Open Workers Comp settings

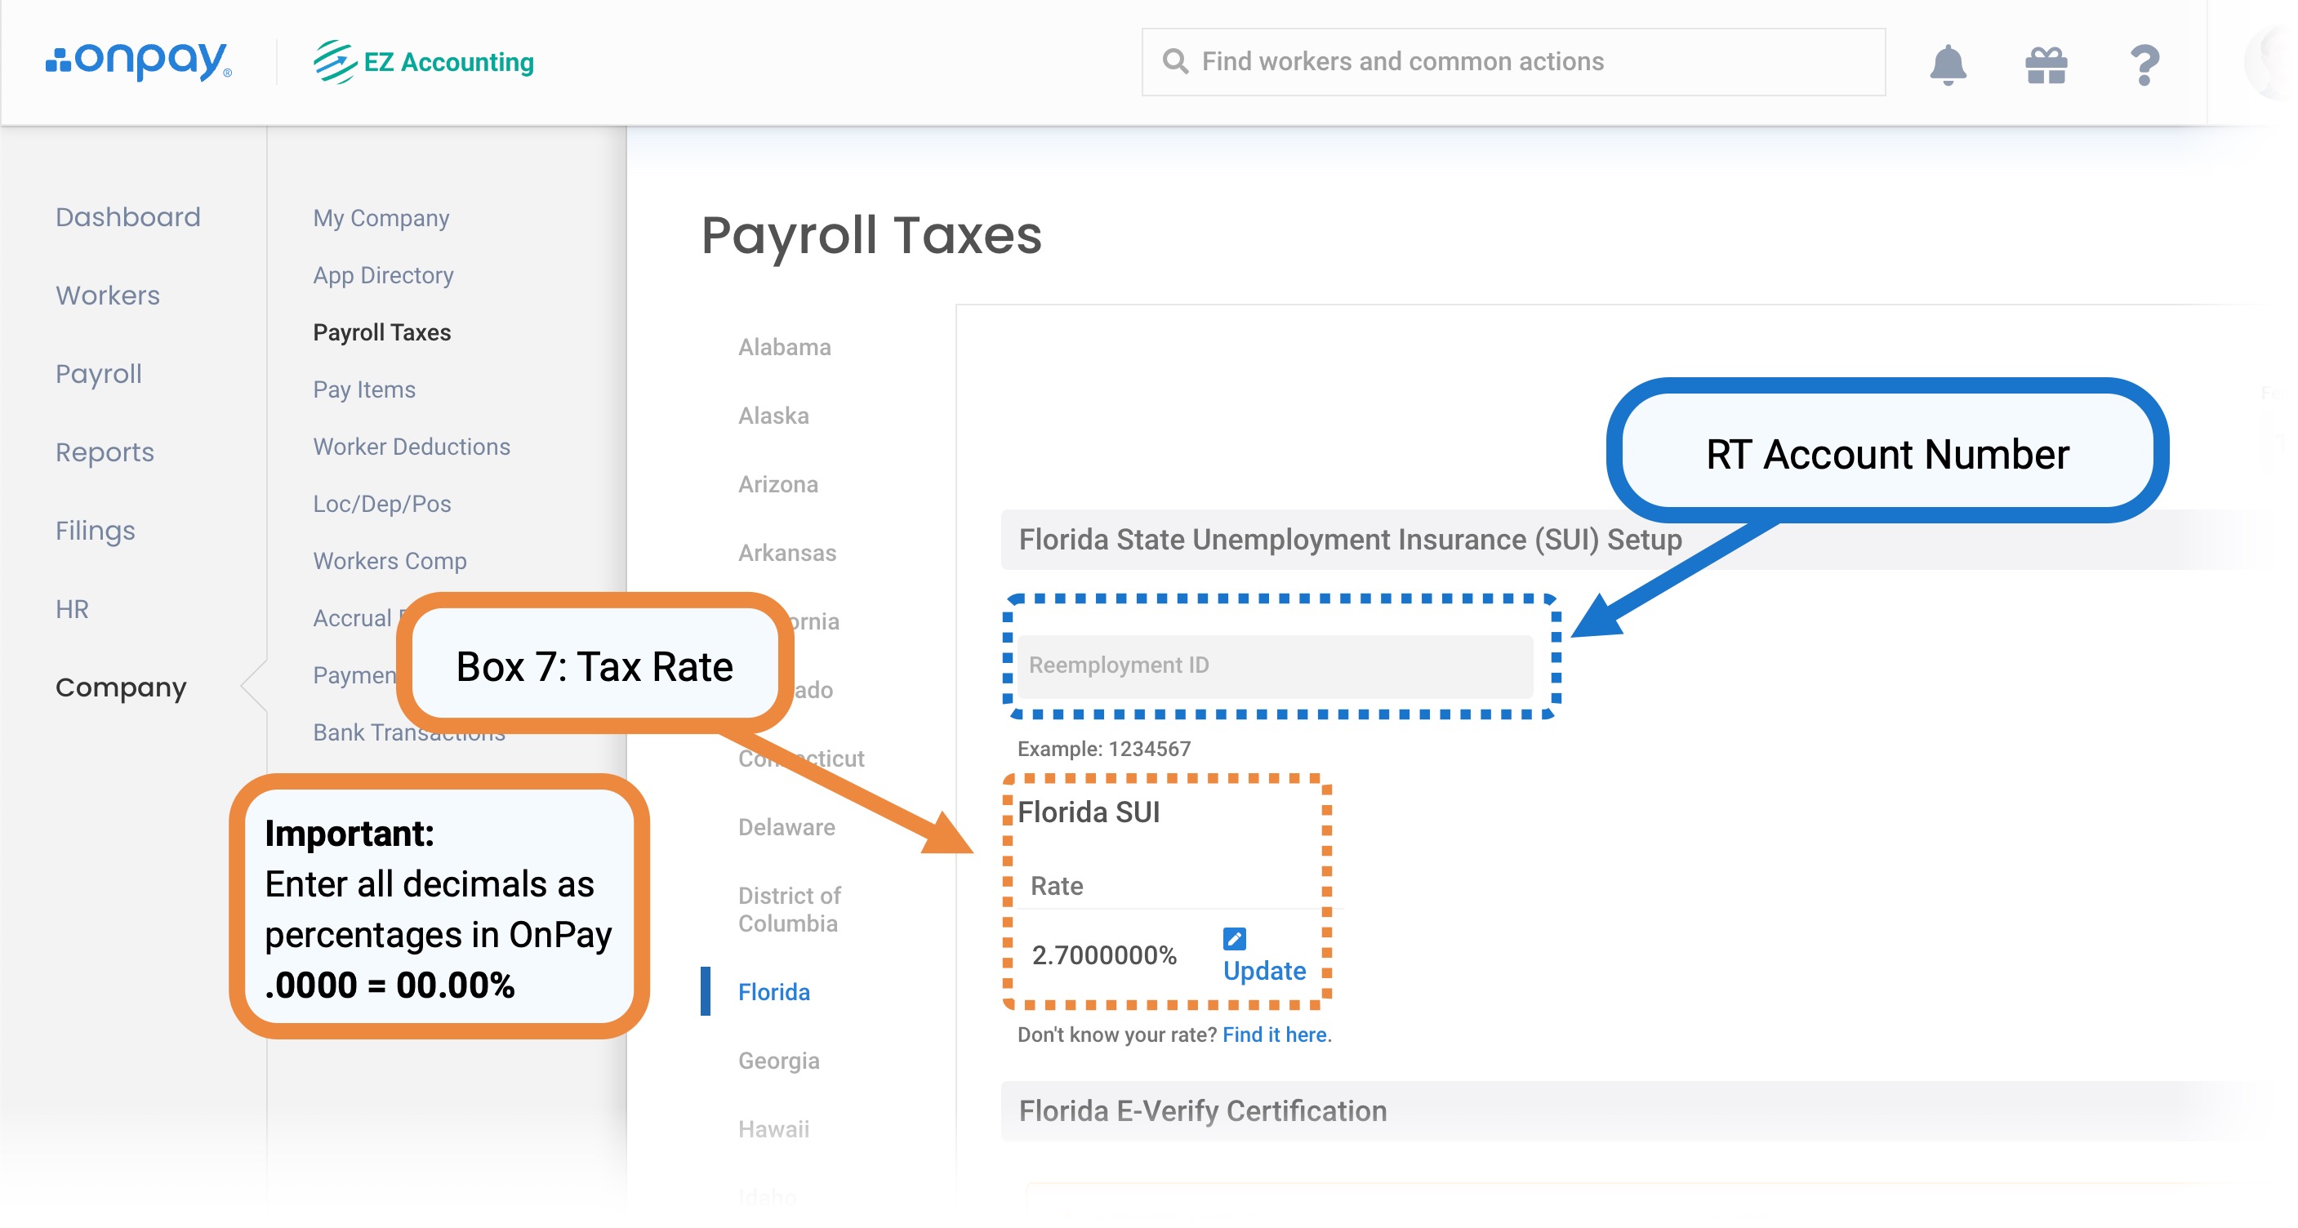point(390,561)
